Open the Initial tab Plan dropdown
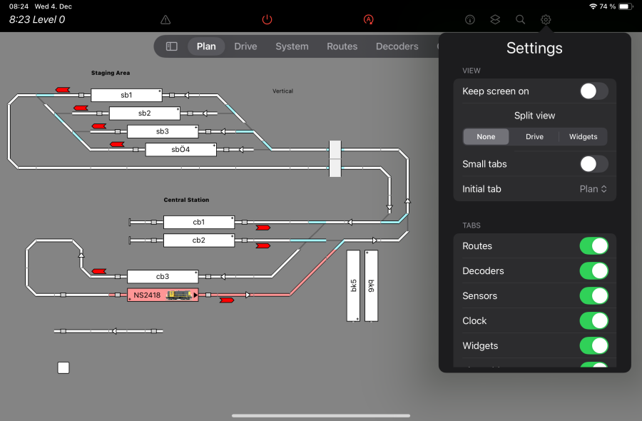Viewport: 642px width, 421px height. pos(593,189)
